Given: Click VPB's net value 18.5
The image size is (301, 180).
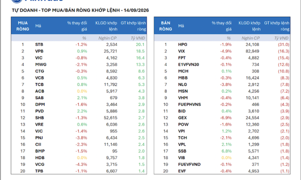Looking at the screenshot, I should [x=140, y=51].
